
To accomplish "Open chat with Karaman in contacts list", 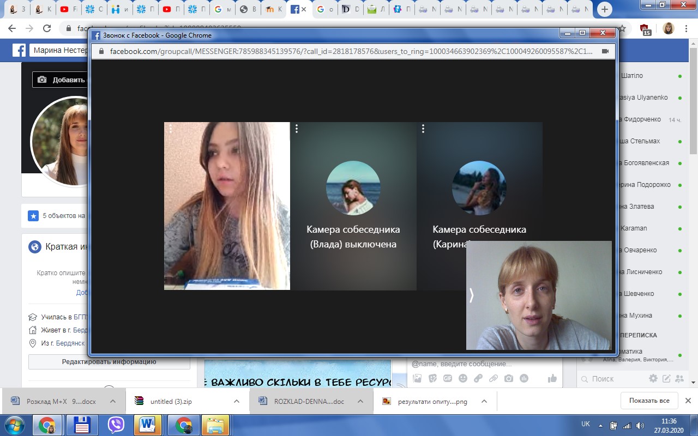I will click(x=633, y=228).
